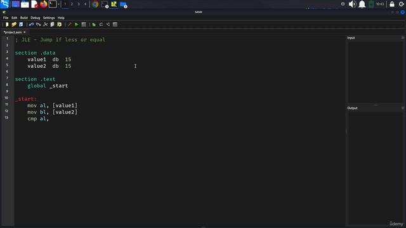Switch to workspace 2

pyautogui.click(x=72, y=4)
